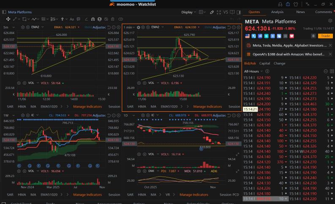Toggle the HMA indicator on the 1W chart
This screenshot has width=335, height=204.
pyautogui.click(x=22, y=195)
